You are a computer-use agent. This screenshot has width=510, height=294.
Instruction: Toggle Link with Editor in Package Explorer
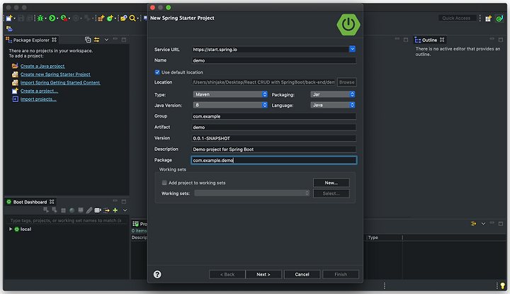coord(96,40)
